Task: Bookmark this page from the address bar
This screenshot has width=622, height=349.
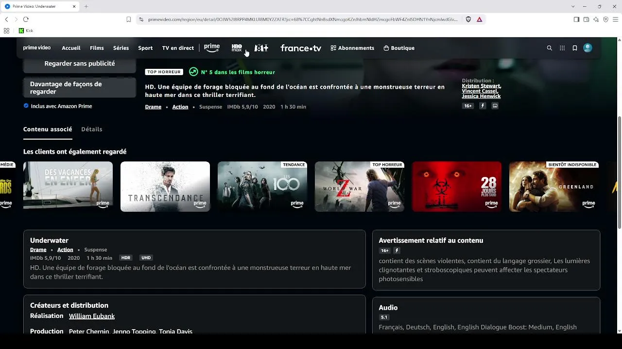Action: click(128, 19)
